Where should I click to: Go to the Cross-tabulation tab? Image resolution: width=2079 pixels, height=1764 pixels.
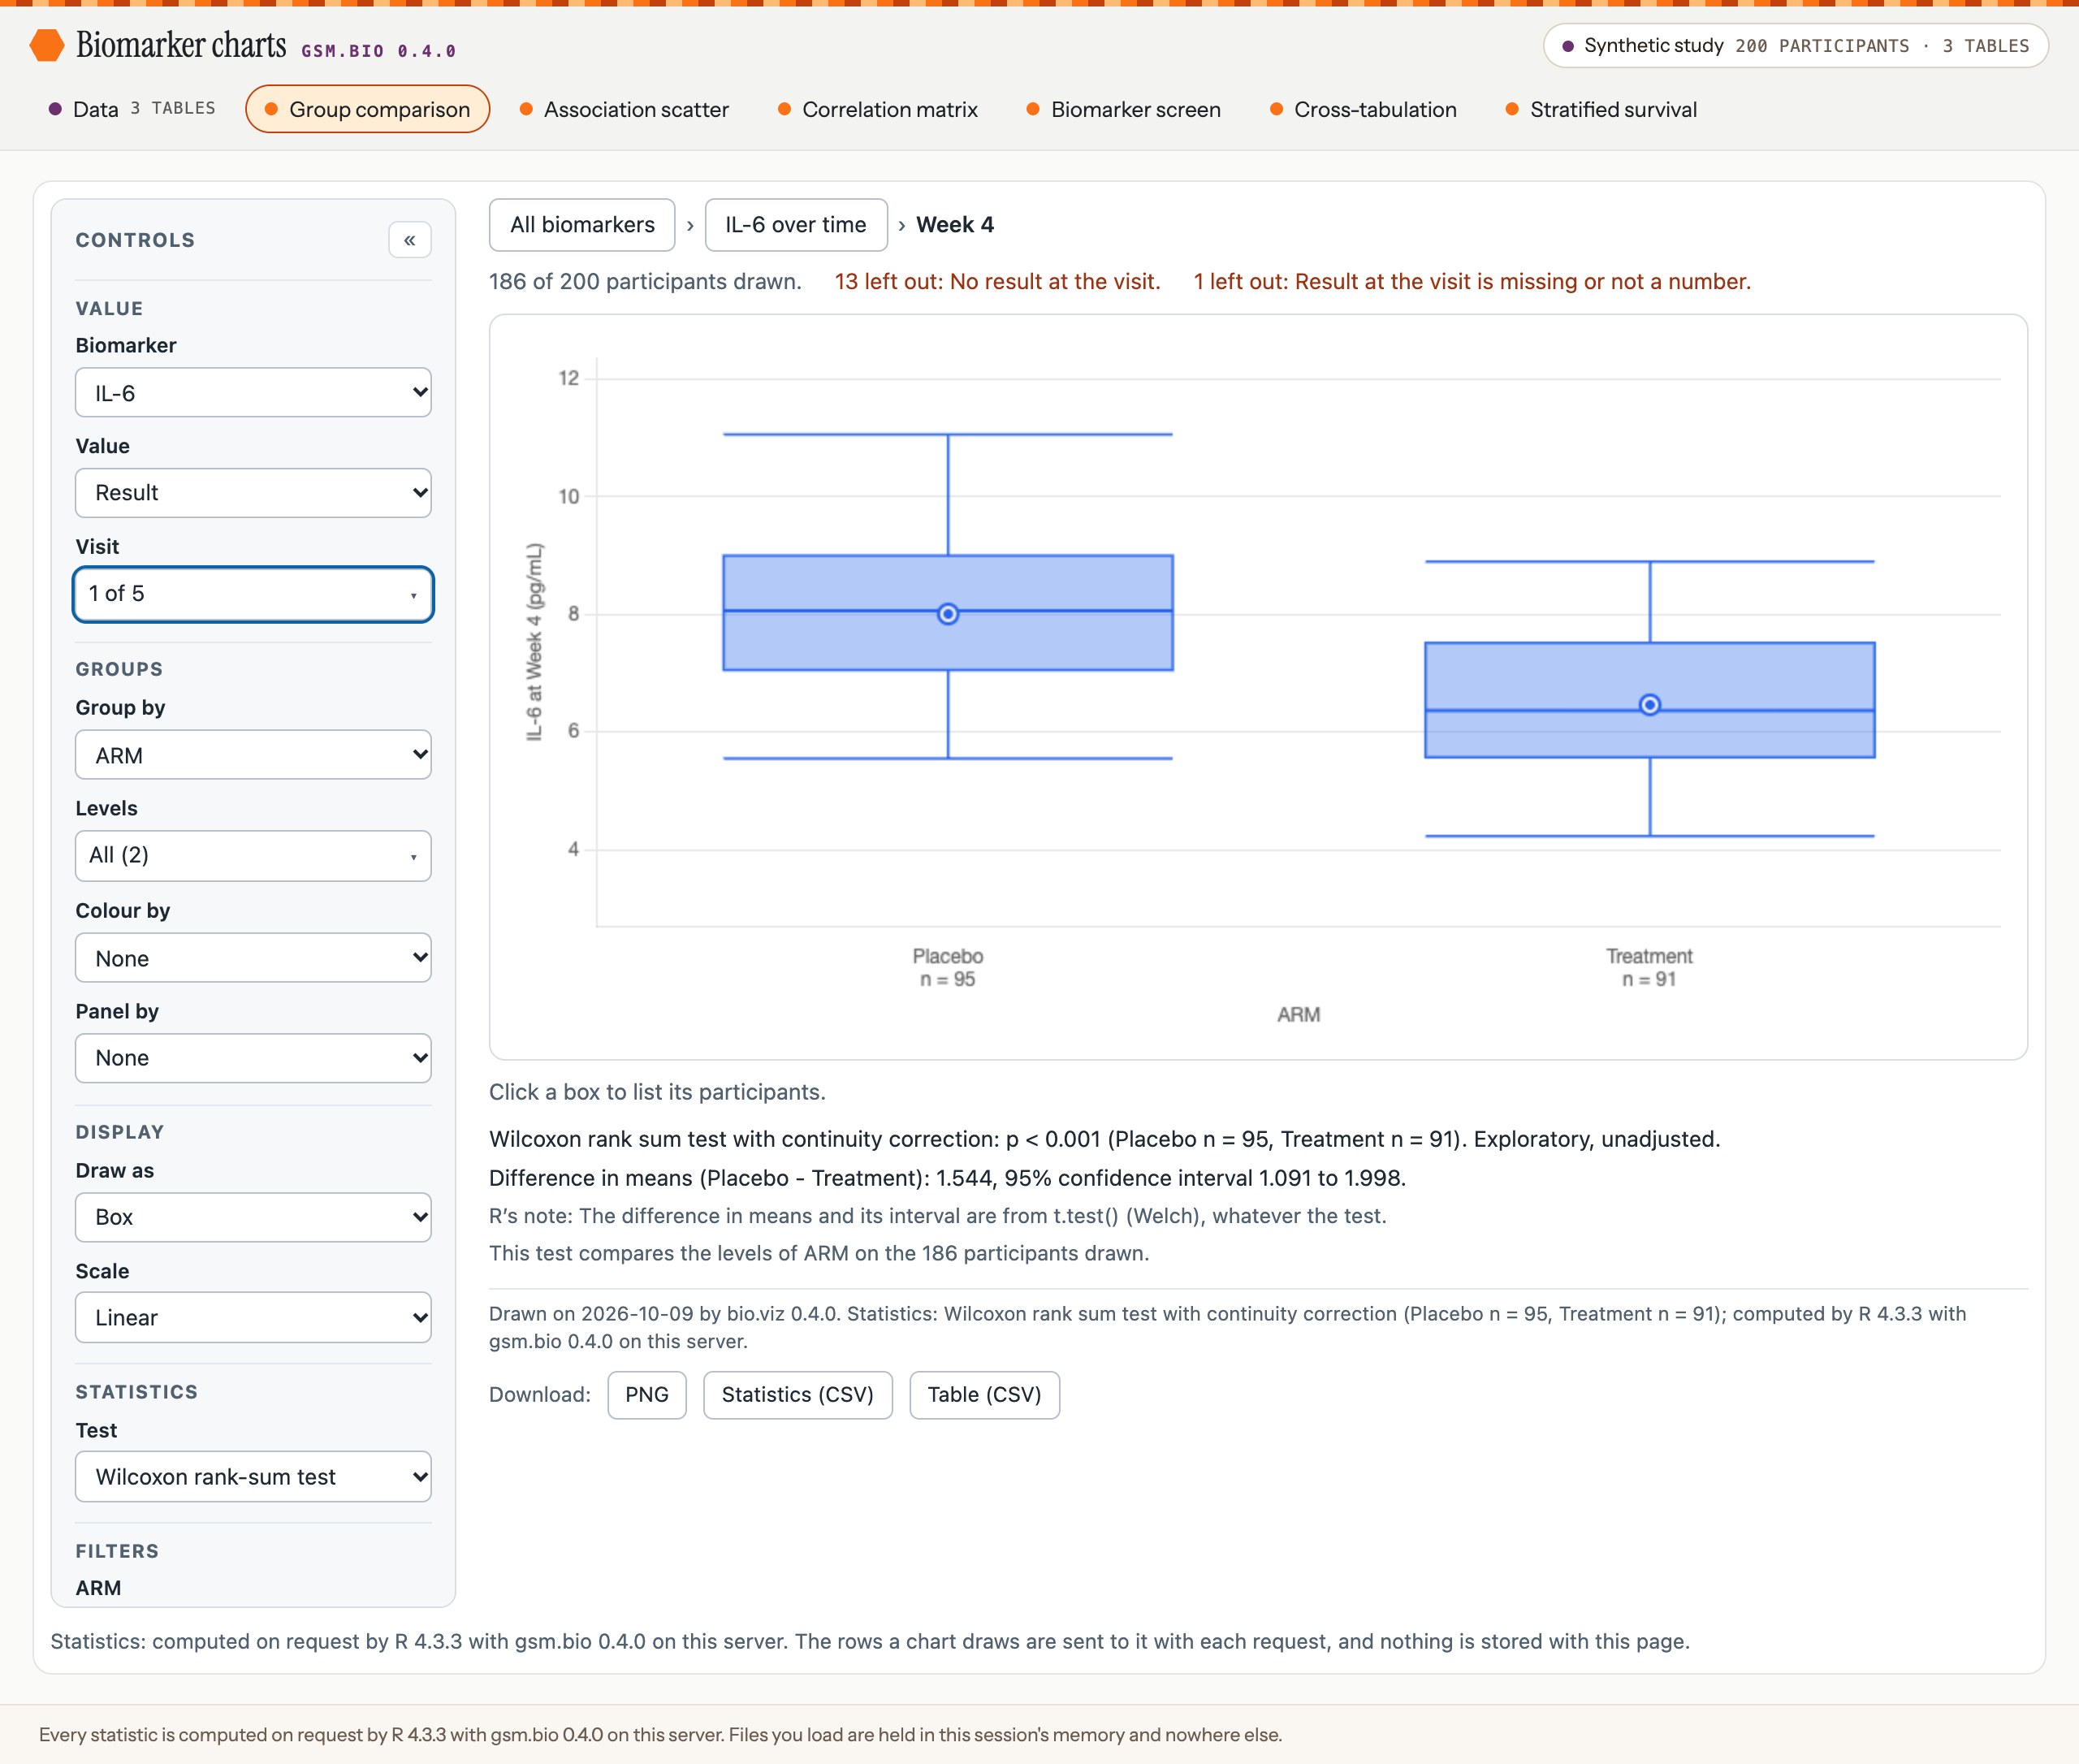tap(1364, 109)
